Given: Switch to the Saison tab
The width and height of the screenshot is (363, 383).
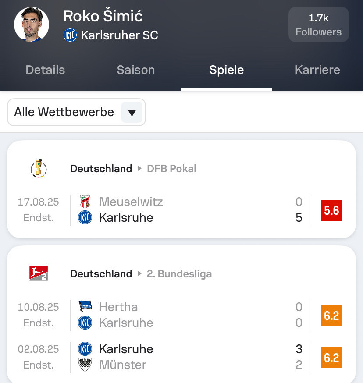Looking at the screenshot, I should click(x=135, y=70).
